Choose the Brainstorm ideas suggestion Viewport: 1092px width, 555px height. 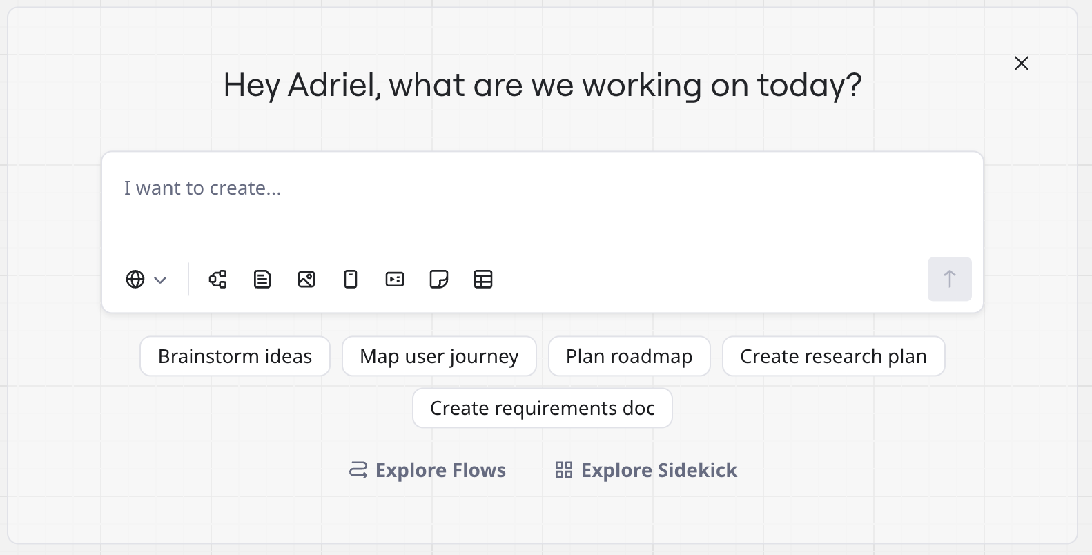(235, 356)
